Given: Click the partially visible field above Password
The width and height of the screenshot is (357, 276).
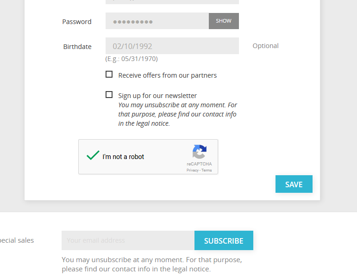Looking at the screenshot, I should 172,2.
